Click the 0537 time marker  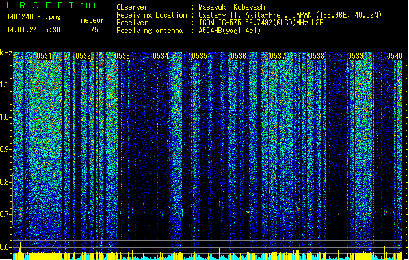tap(278, 56)
